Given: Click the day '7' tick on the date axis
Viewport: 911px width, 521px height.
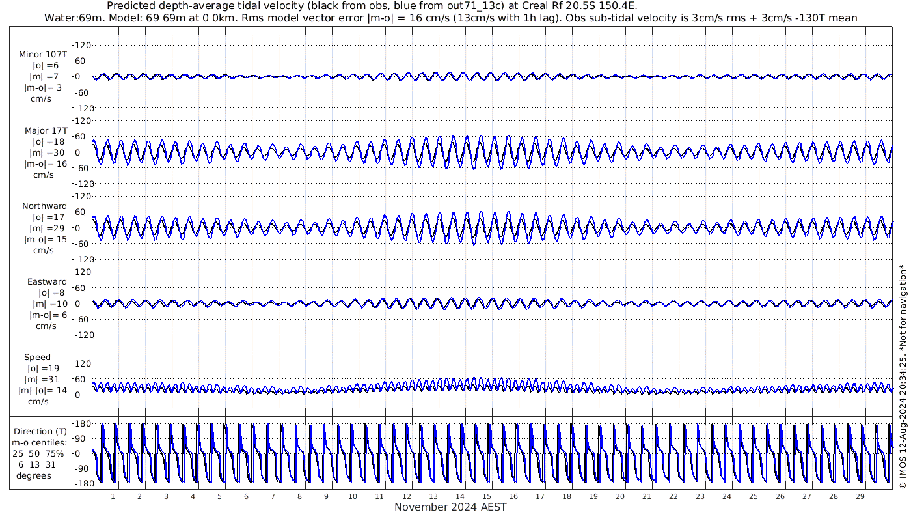Looking at the screenshot, I should 273,496.
